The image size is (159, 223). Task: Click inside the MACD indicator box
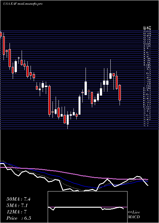pos(87,207)
